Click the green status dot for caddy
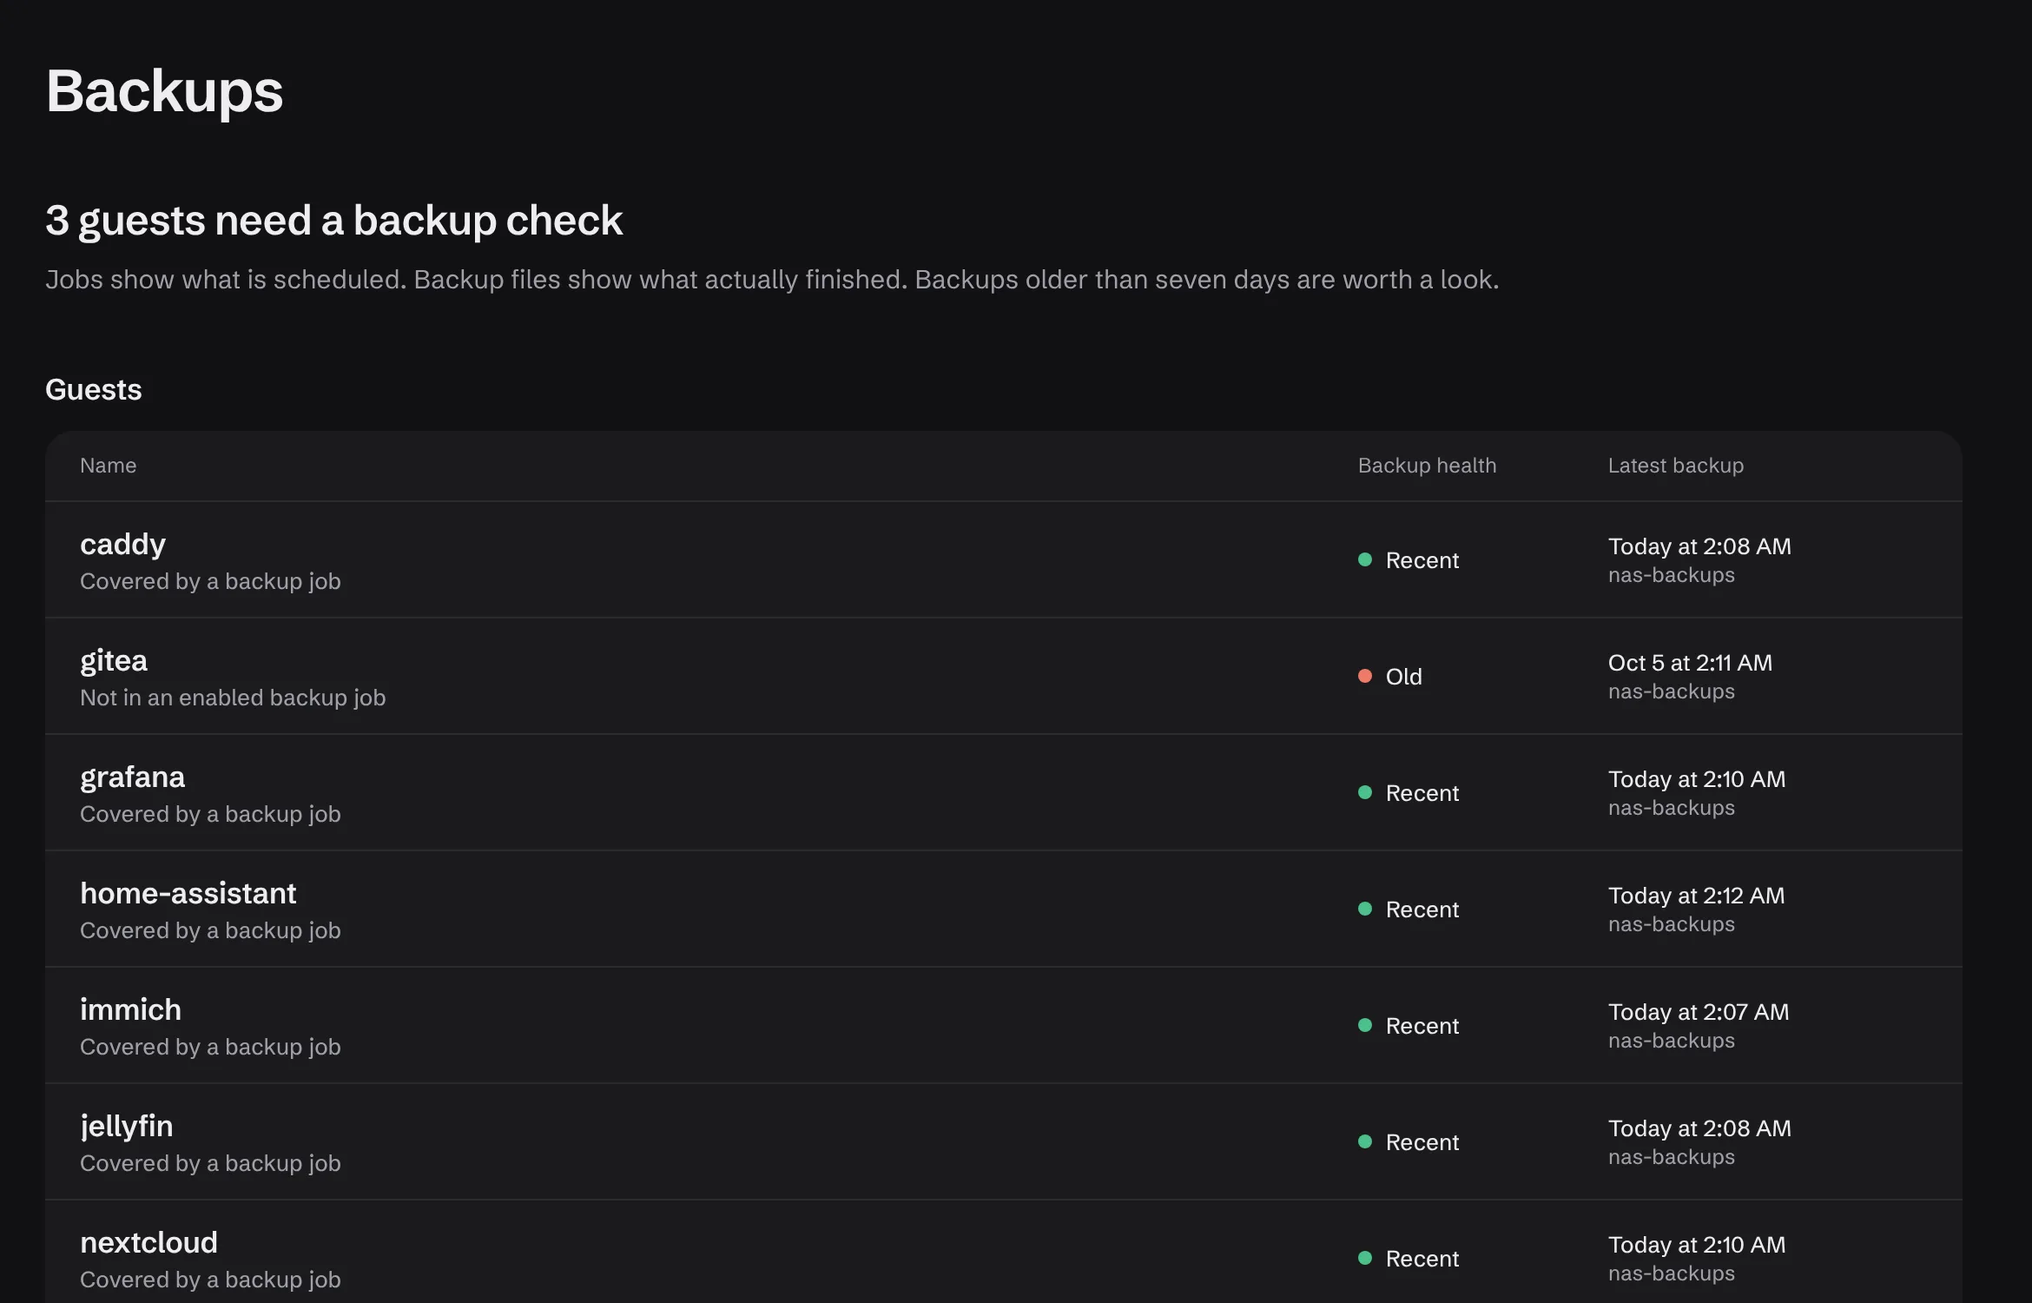This screenshot has height=1303, width=2032. pyautogui.click(x=1365, y=560)
